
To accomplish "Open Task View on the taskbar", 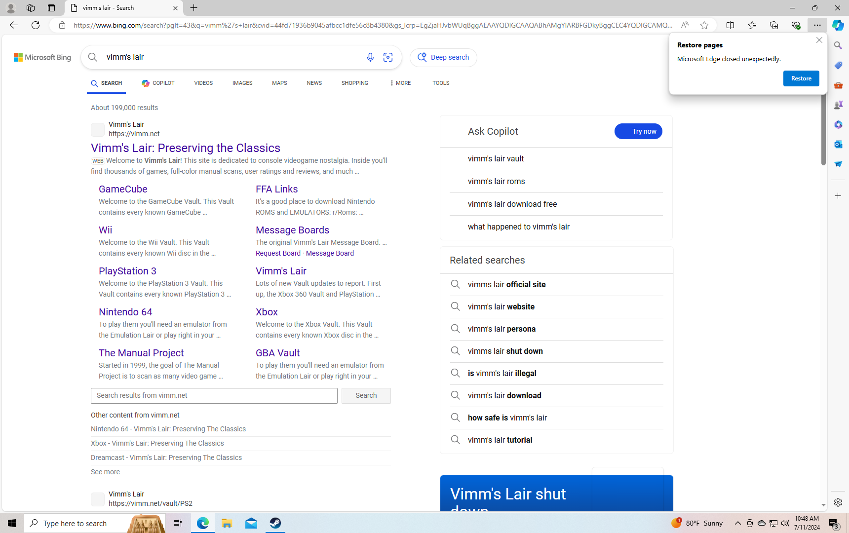I will (178, 523).
